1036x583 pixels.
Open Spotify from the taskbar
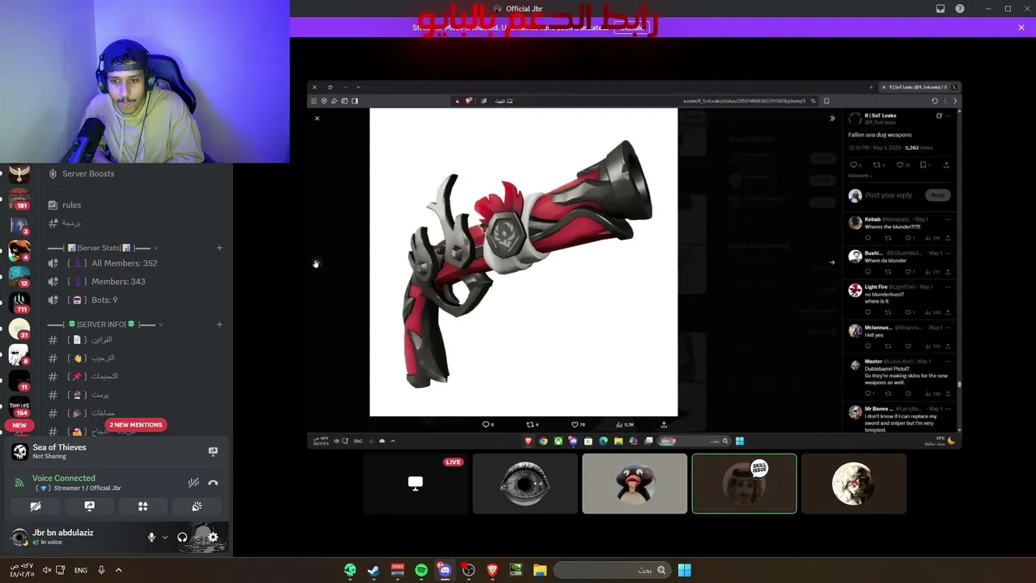click(422, 570)
